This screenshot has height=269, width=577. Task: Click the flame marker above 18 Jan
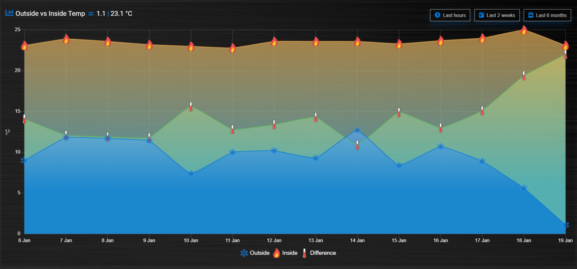pyautogui.click(x=524, y=30)
